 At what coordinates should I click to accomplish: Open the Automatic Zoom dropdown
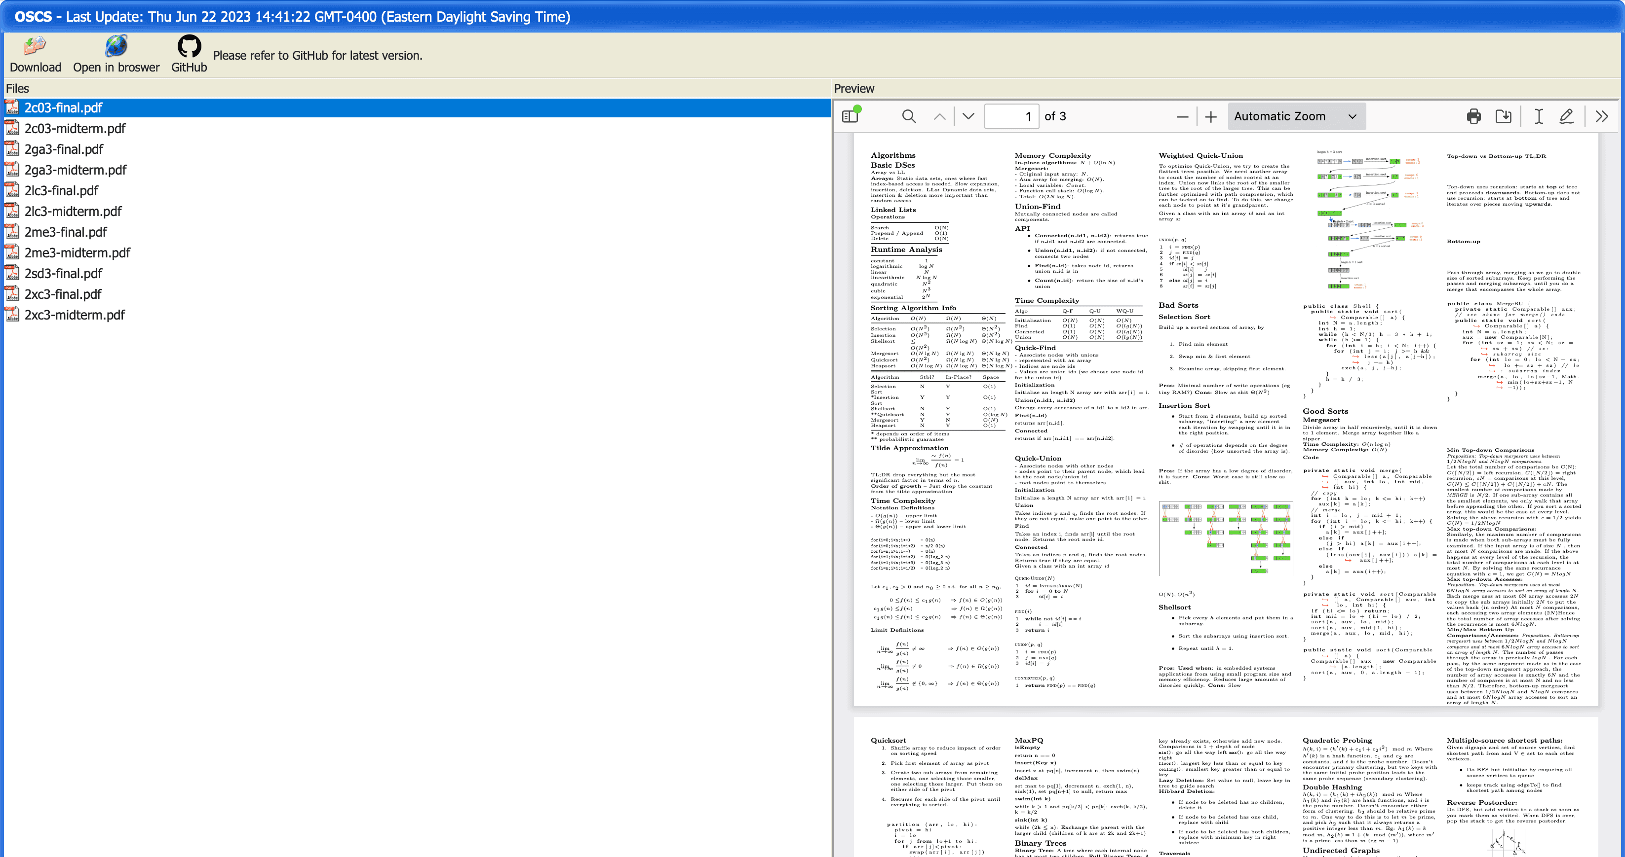pos(1296,116)
